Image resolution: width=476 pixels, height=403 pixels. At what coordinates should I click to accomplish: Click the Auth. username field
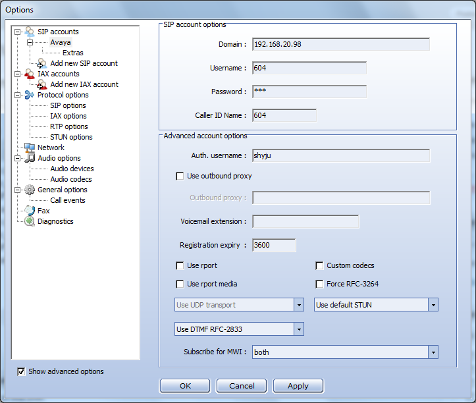341,155
